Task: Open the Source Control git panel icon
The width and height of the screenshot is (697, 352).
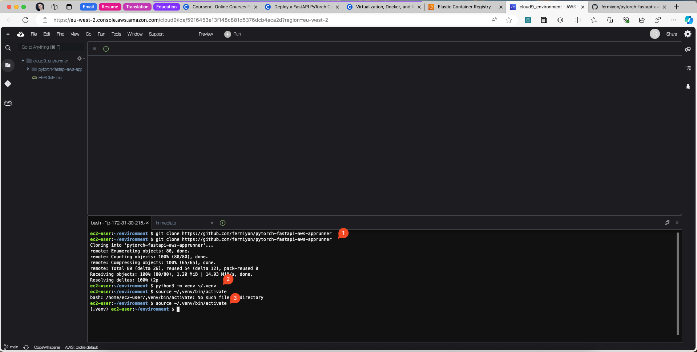Action: (x=8, y=84)
